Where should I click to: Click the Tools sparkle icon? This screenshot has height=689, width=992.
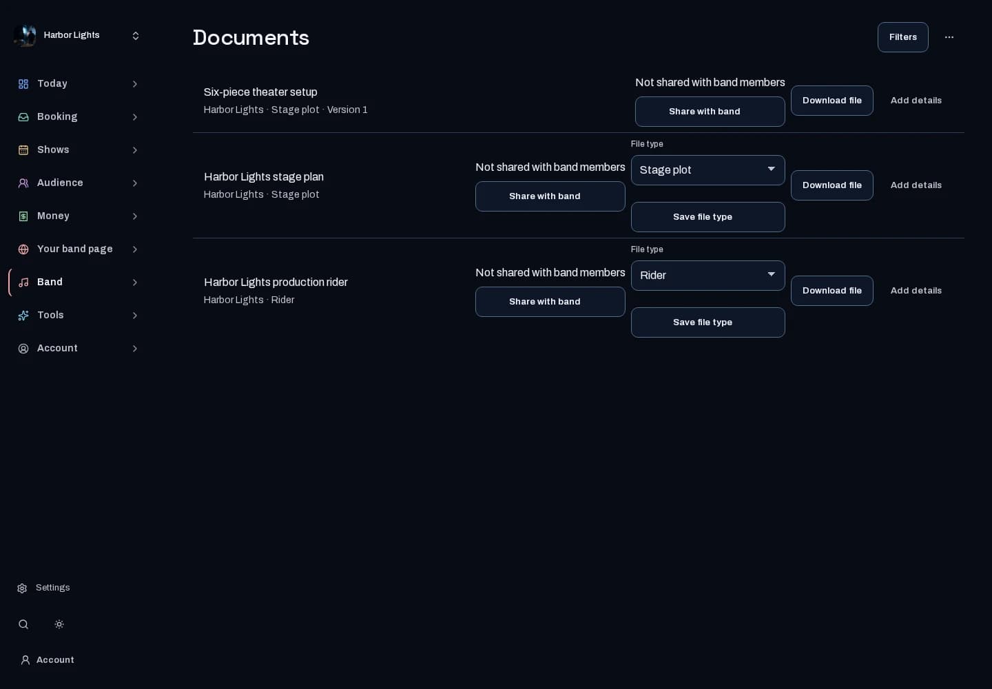coord(23,316)
